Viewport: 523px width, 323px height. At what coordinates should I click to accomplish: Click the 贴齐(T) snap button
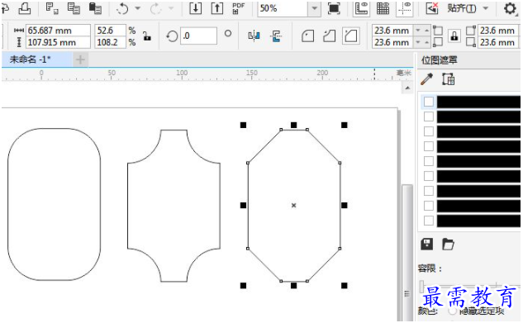pos(462,8)
